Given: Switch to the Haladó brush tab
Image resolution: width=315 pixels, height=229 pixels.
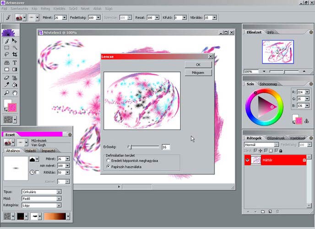Looking at the screenshot, I should (31, 150).
